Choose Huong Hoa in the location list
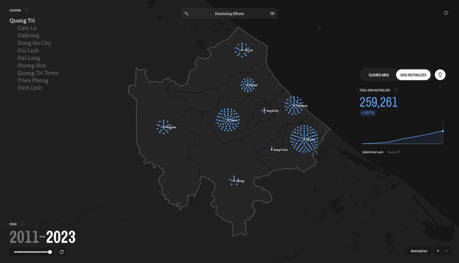The width and height of the screenshot is (459, 263). 32,65
